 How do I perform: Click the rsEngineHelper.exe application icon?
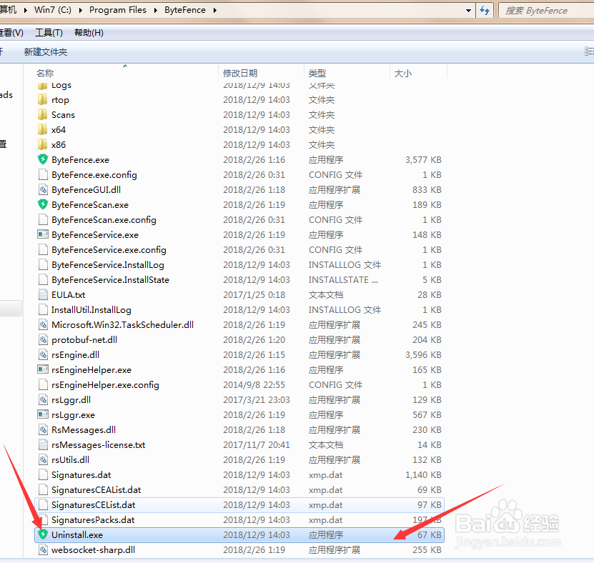point(43,369)
